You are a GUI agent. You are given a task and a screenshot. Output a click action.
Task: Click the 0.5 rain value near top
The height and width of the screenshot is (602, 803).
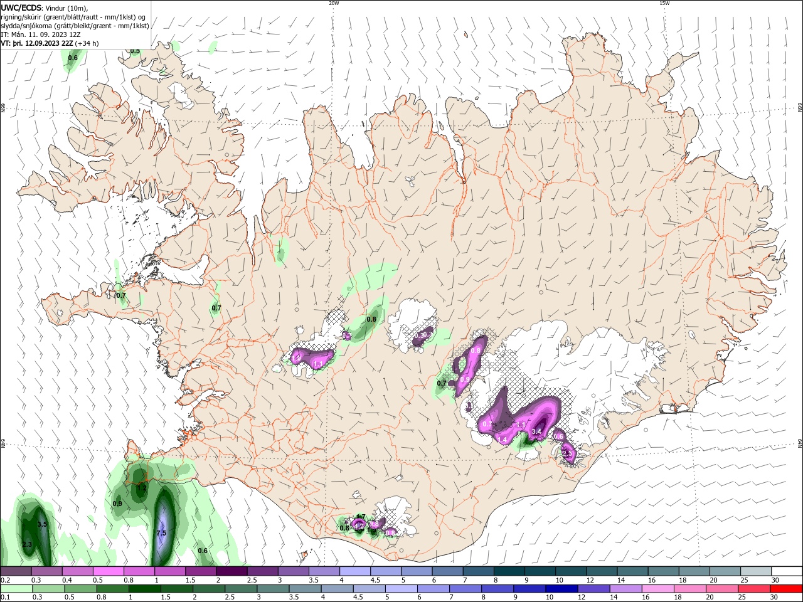tap(135, 51)
